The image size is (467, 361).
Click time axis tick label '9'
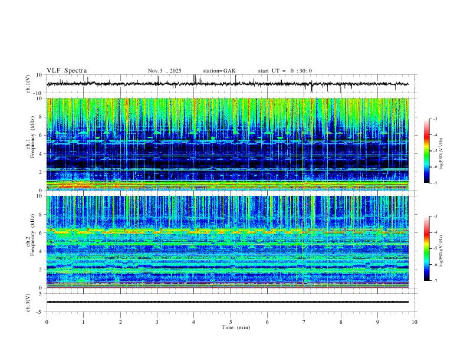[377, 322]
